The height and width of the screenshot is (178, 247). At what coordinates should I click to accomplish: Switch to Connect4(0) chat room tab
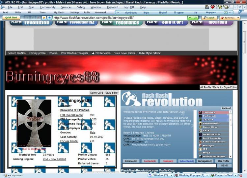pyautogui.click(x=150, y=161)
